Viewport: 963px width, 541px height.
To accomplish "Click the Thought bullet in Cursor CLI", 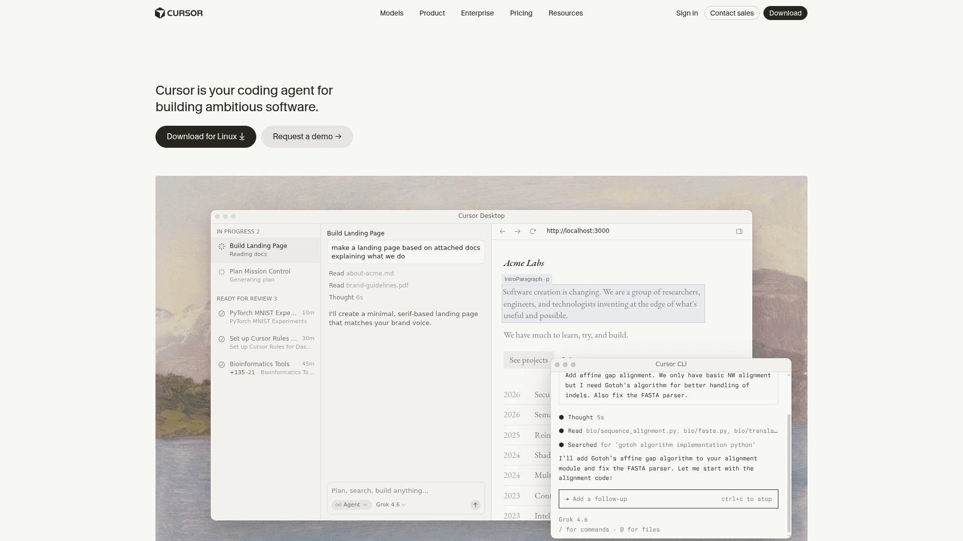I will (x=561, y=417).
